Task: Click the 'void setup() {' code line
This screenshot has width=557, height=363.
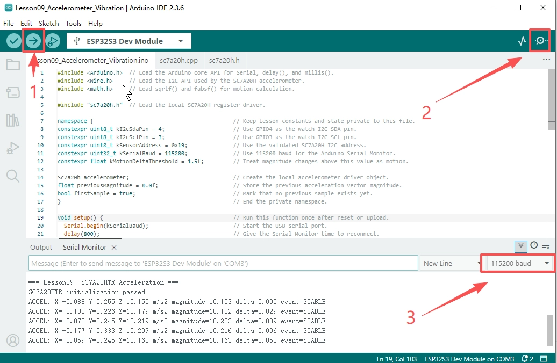Action: [80, 218]
